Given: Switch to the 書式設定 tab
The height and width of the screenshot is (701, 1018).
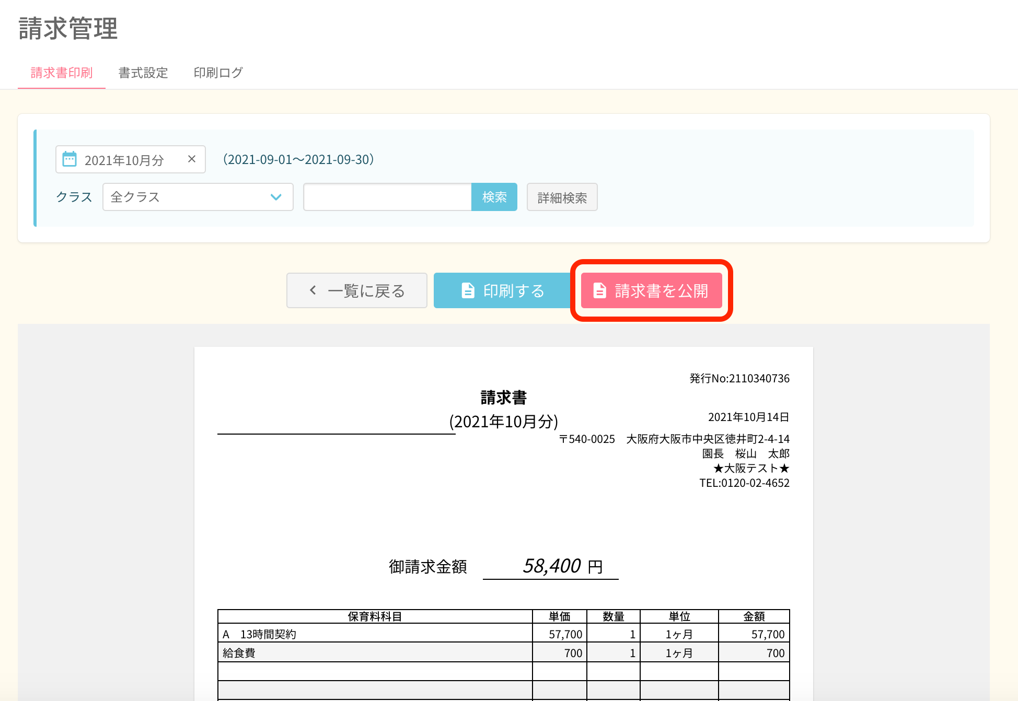Looking at the screenshot, I should (143, 73).
